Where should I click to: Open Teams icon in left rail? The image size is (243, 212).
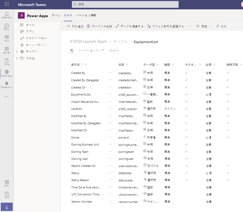[7, 38]
